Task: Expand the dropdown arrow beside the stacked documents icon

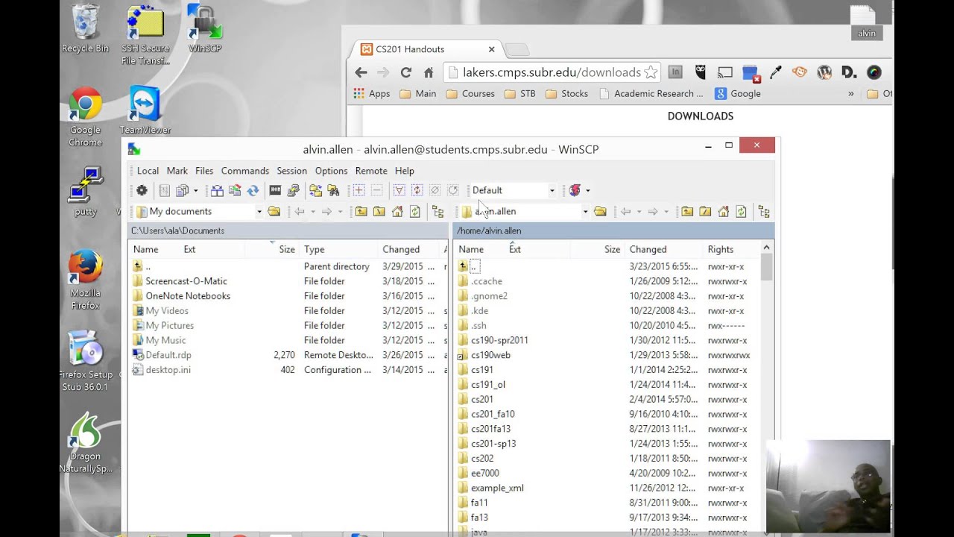Action: point(195,190)
